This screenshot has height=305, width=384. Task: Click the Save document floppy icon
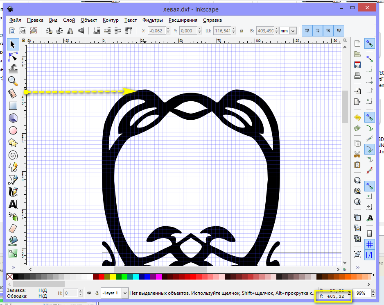click(357, 65)
